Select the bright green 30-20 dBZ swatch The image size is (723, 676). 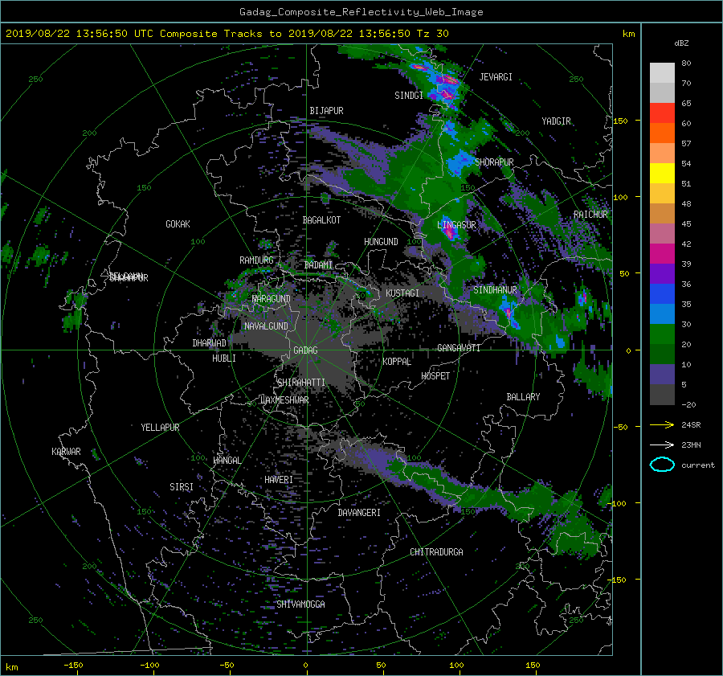pos(662,334)
